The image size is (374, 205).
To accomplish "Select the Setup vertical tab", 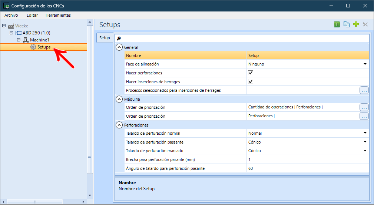I will pos(105,38).
